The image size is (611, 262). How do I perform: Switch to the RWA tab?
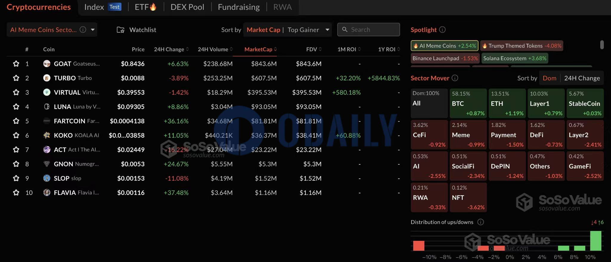click(283, 7)
